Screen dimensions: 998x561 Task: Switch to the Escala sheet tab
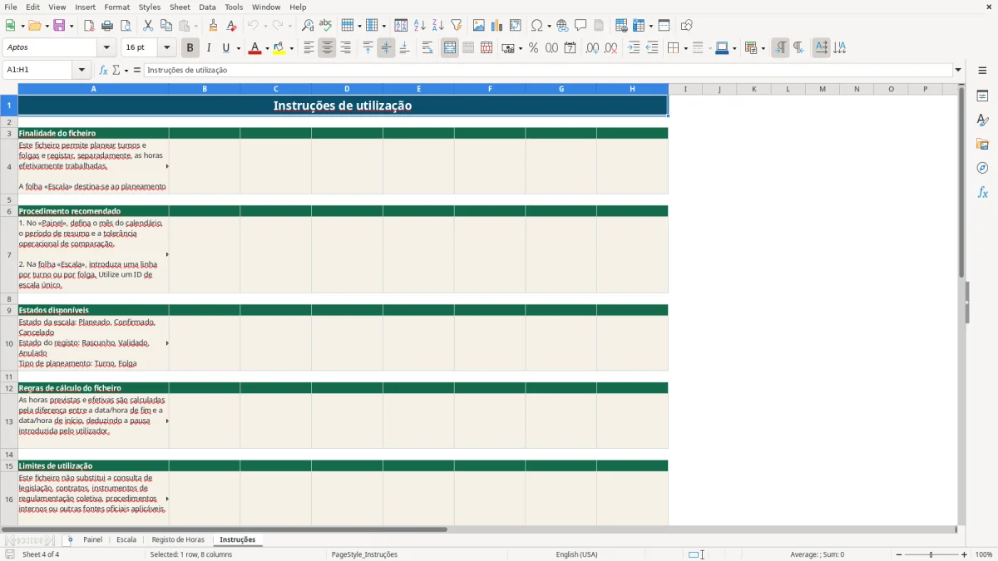(126, 539)
